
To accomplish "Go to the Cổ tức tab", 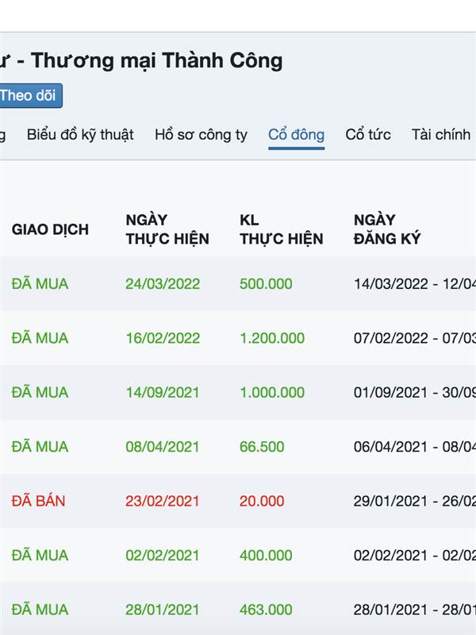I will (x=368, y=134).
